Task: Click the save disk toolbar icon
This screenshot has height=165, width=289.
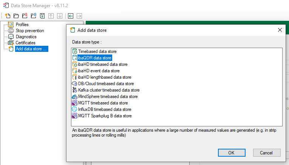Action: click(x=42, y=16)
